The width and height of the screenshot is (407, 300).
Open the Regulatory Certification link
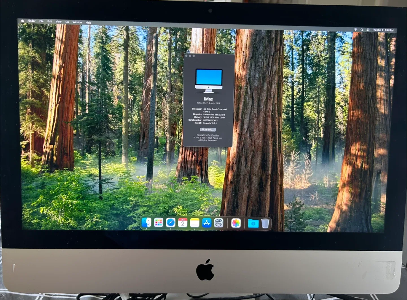coord(208,135)
